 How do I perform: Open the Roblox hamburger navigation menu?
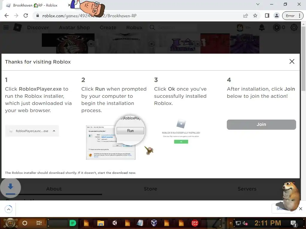pos(6,27)
